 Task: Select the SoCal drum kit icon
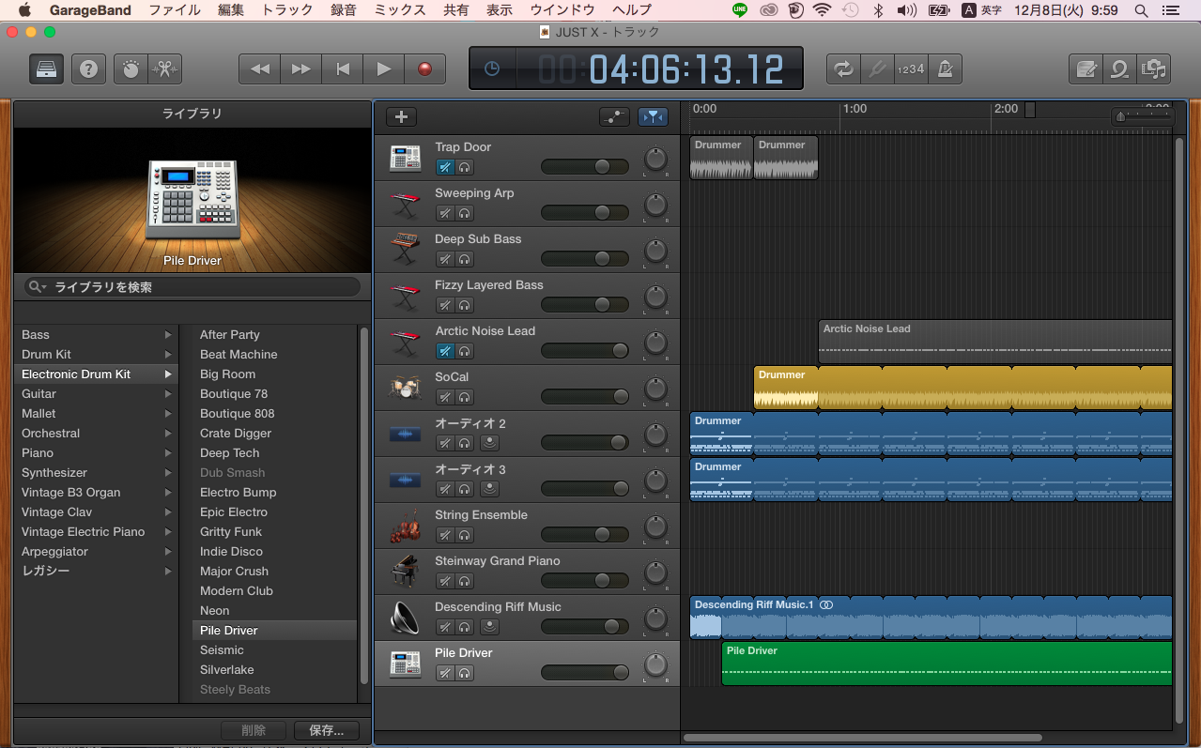(406, 388)
